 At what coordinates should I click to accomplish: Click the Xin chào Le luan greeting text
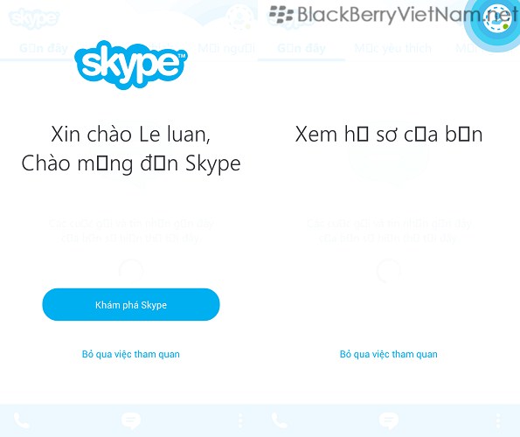coord(131,135)
